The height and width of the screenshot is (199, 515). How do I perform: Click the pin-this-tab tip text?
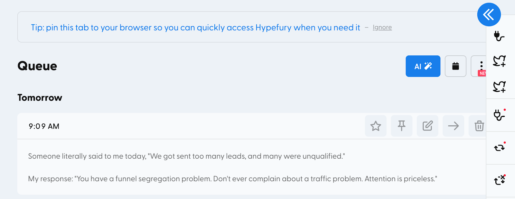click(x=195, y=28)
